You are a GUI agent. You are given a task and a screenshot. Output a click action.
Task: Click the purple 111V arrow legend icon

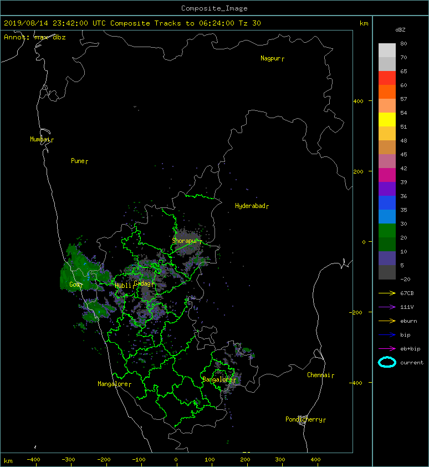click(x=387, y=307)
